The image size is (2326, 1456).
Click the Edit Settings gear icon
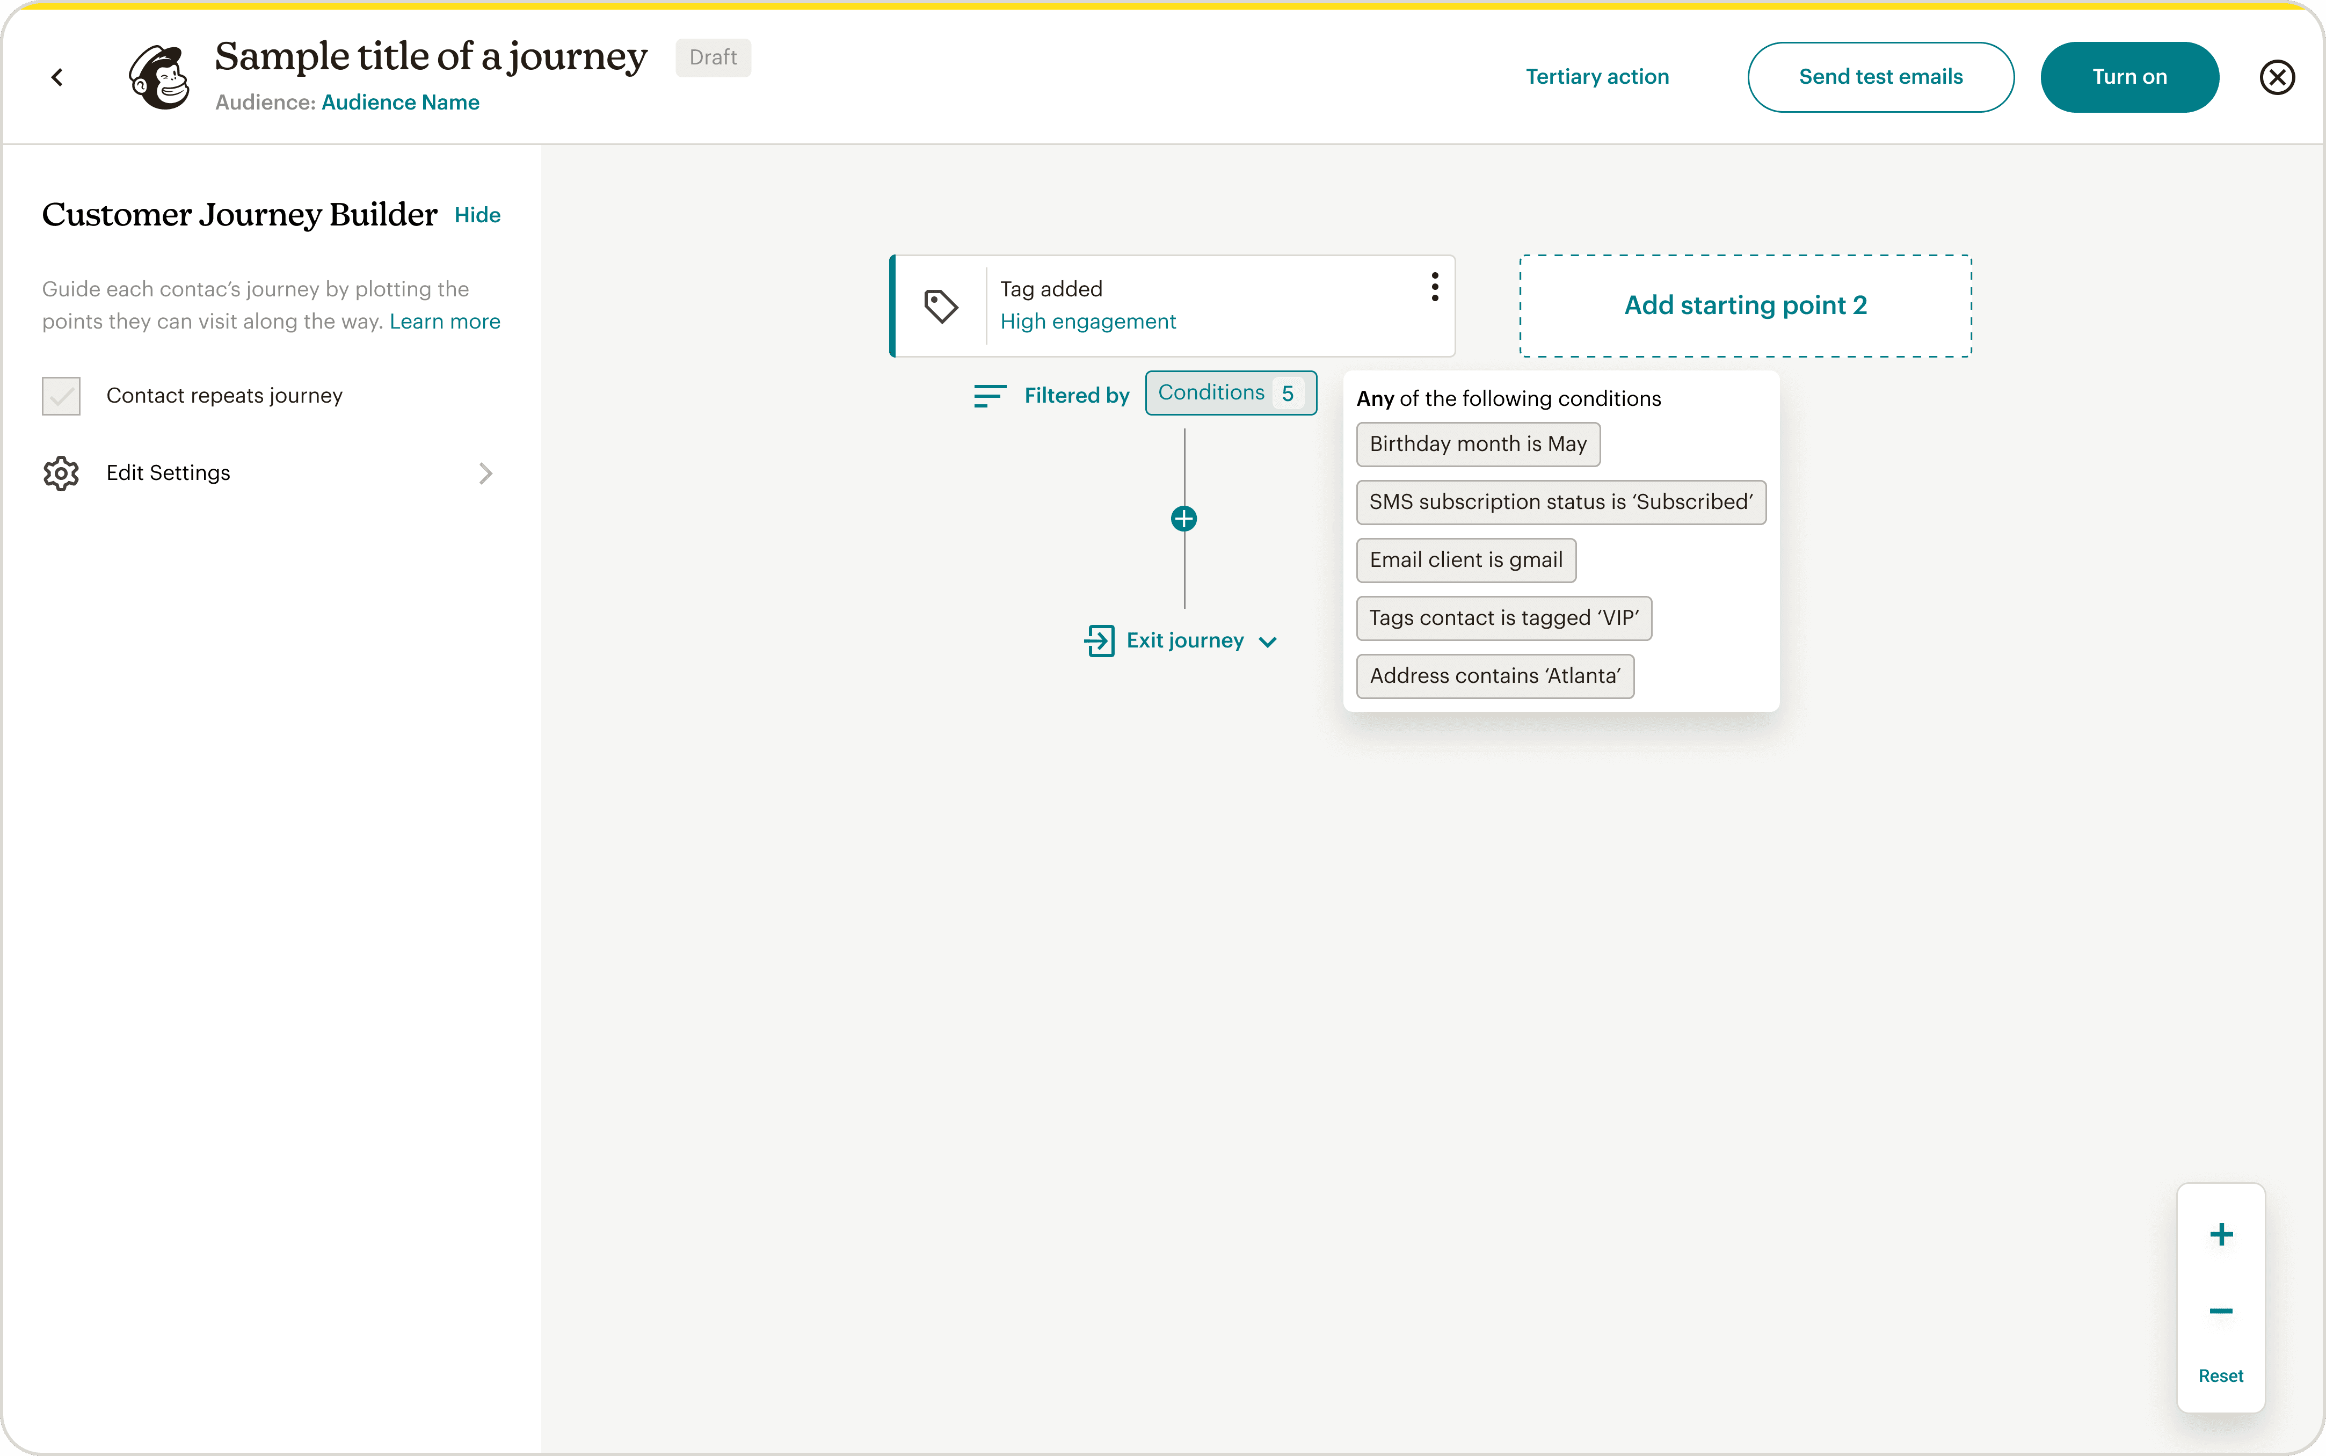(x=61, y=473)
